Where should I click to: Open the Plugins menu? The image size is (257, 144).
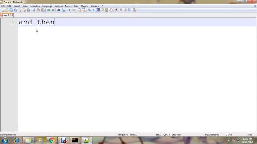84,6
